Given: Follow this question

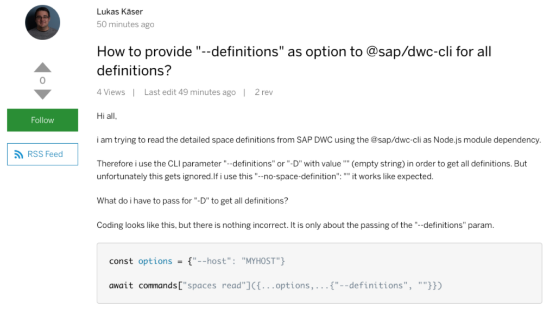Looking at the screenshot, I should (x=42, y=120).
